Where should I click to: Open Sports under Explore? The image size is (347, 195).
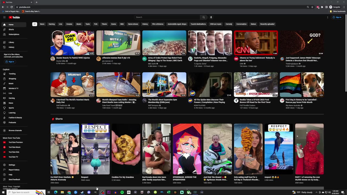pyautogui.click(x=13, y=108)
